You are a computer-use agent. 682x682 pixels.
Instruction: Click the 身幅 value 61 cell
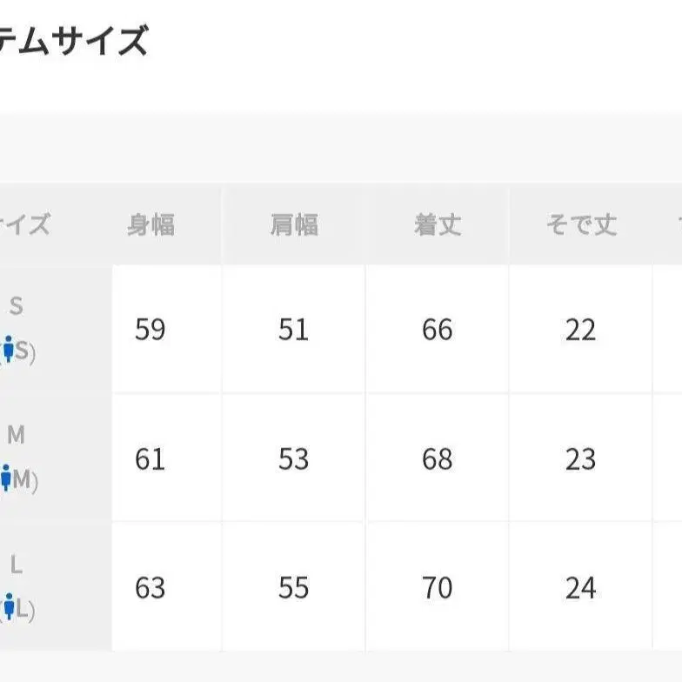pyautogui.click(x=167, y=458)
